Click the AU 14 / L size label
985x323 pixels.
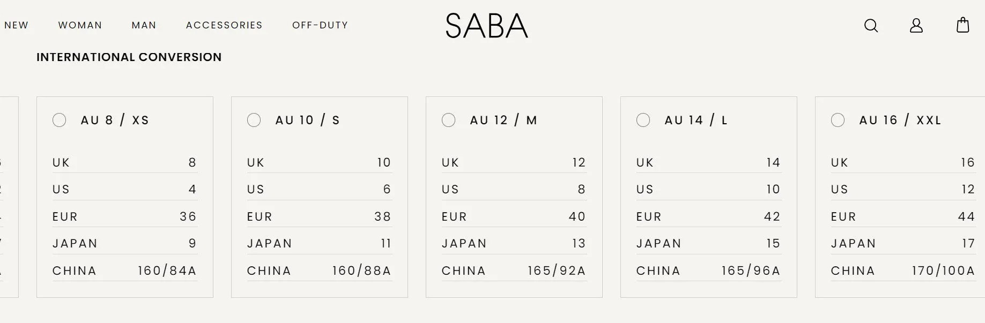696,120
